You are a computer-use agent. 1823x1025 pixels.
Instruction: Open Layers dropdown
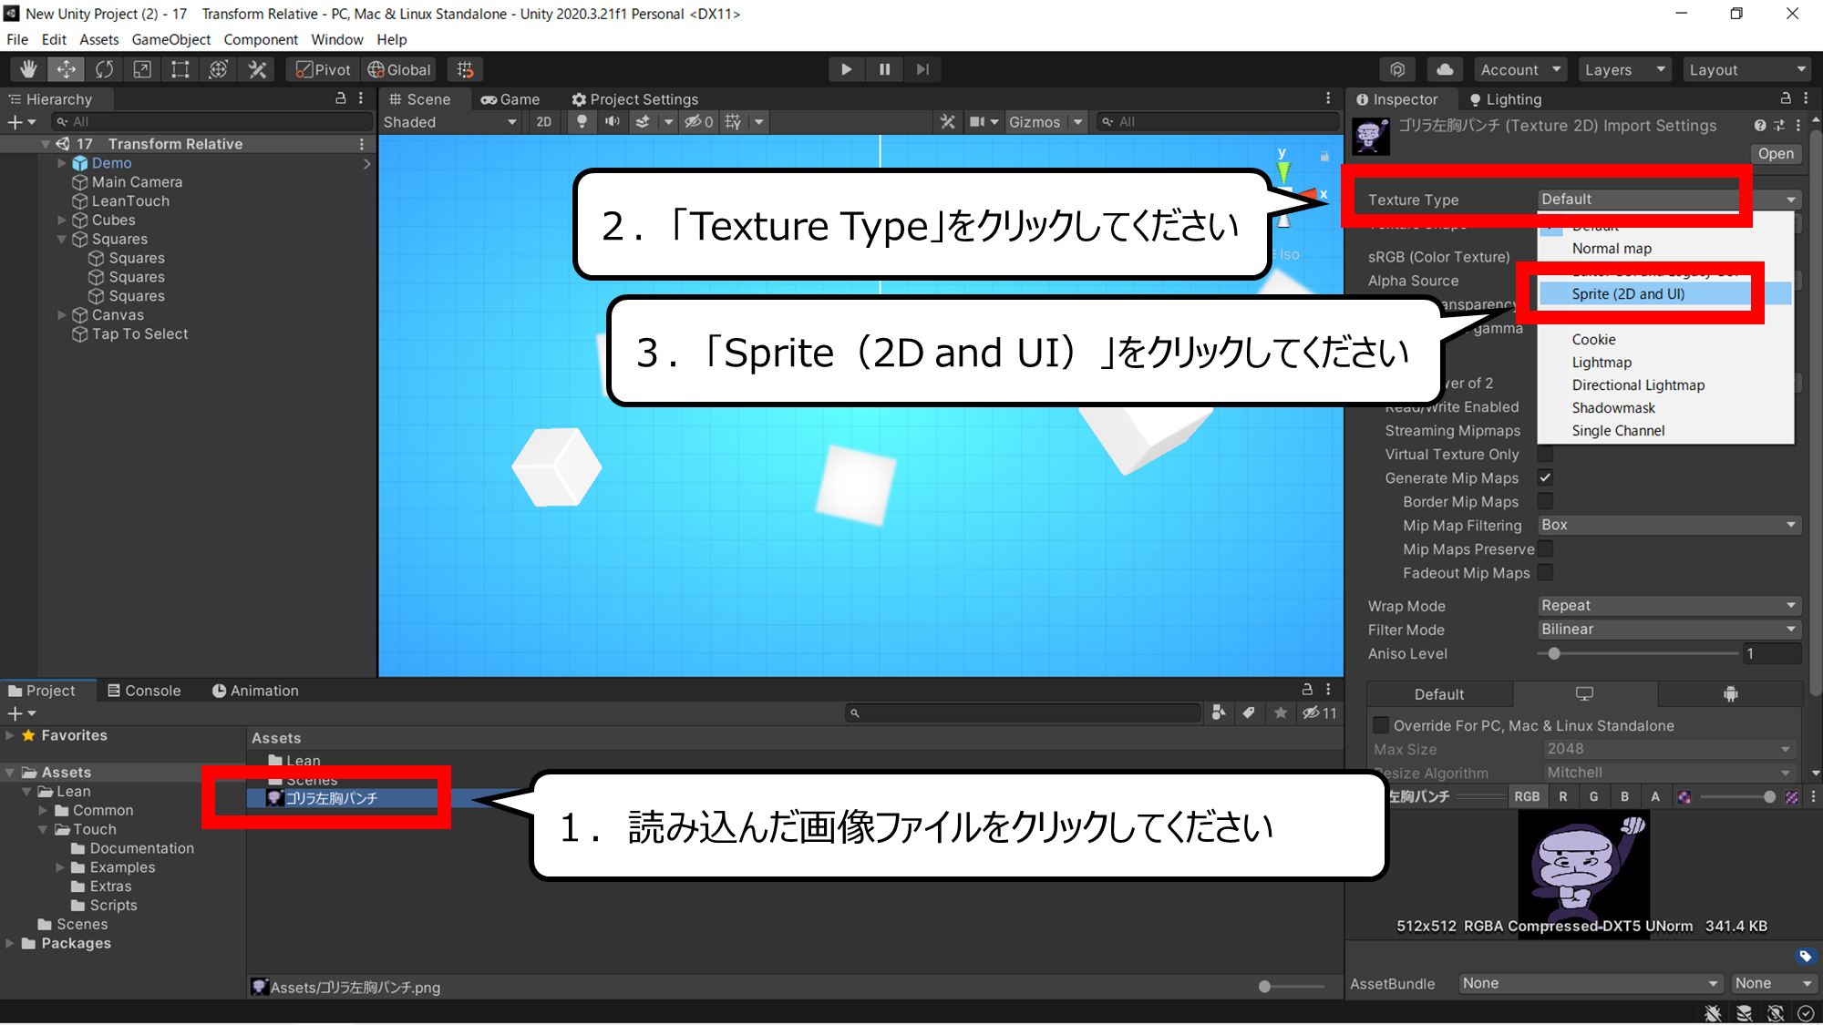click(x=1624, y=69)
